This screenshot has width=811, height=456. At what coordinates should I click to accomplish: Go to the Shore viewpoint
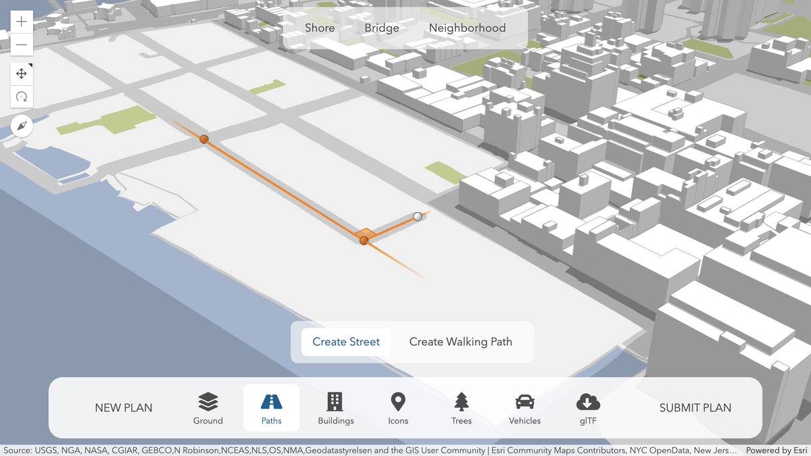click(x=320, y=28)
